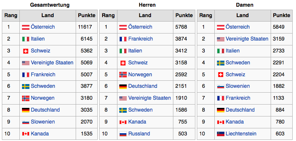This screenshot has width=296, height=141.
Task: Click the Switzerland flag in Herren table
Action: tap(123, 63)
